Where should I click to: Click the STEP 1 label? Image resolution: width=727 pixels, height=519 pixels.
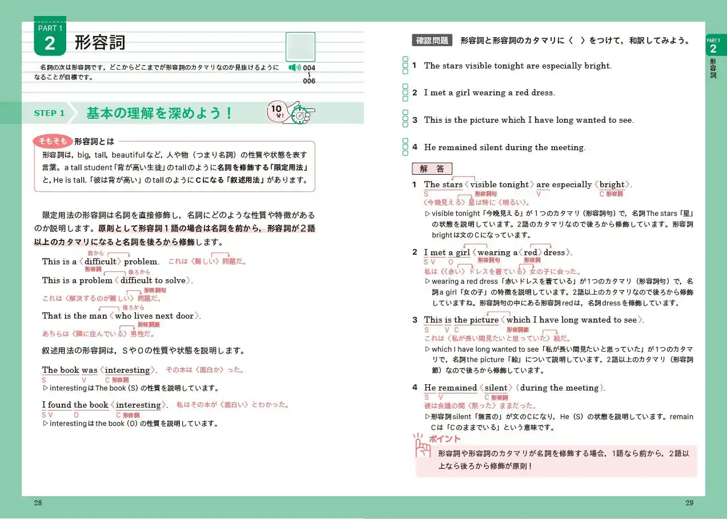50,113
